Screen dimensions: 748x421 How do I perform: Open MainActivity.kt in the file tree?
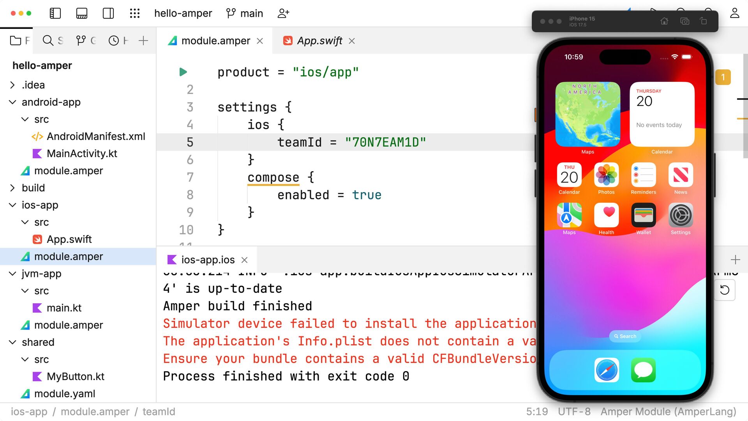pos(82,154)
